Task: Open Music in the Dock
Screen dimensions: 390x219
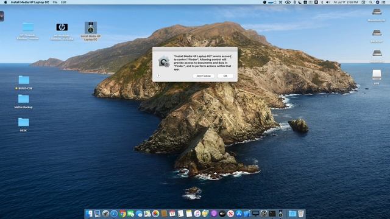Action: [197, 214]
